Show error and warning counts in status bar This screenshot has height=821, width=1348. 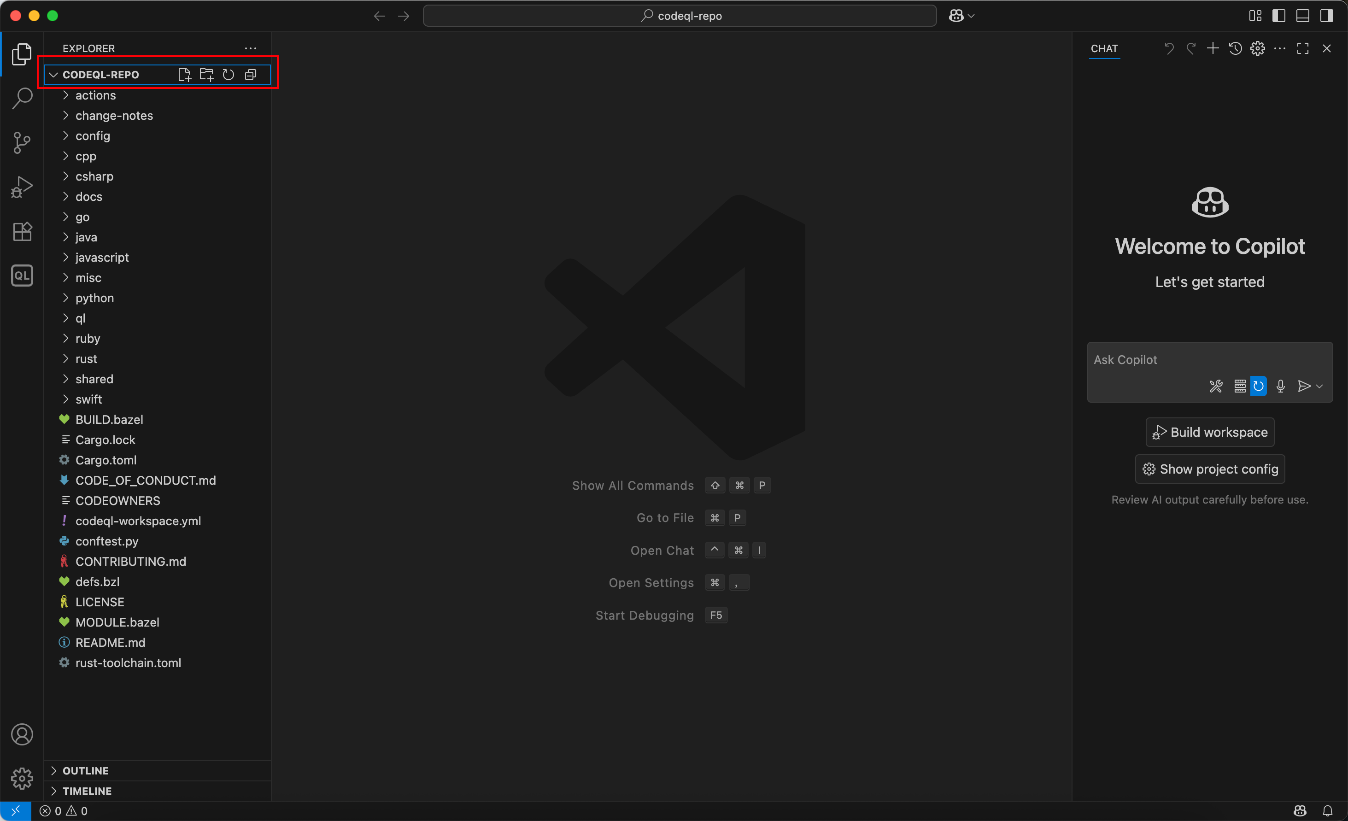point(64,810)
